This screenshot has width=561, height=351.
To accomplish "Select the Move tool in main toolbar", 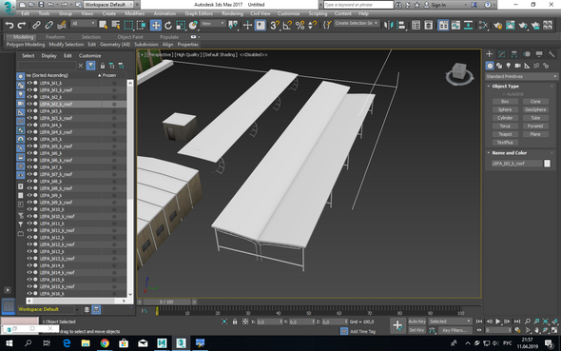I will [156, 25].
